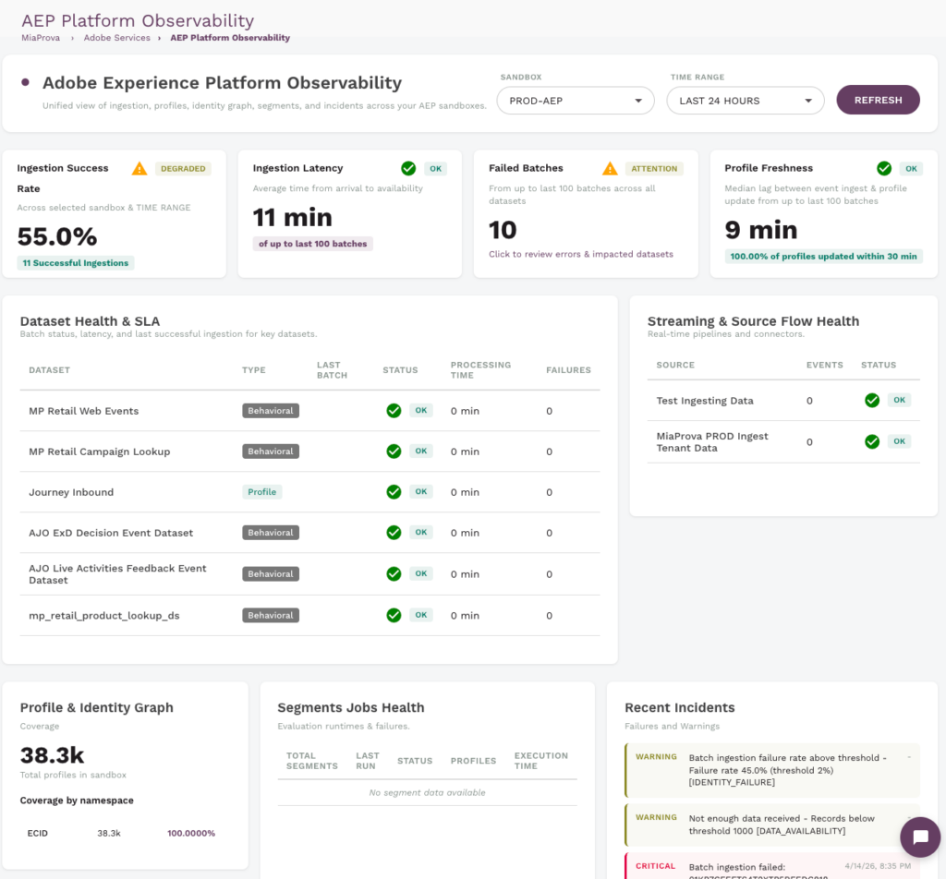Click the Failed Batches count to review errors
Image resolution: width=946 pixels, height=879 pixels.
click(503, 230)
